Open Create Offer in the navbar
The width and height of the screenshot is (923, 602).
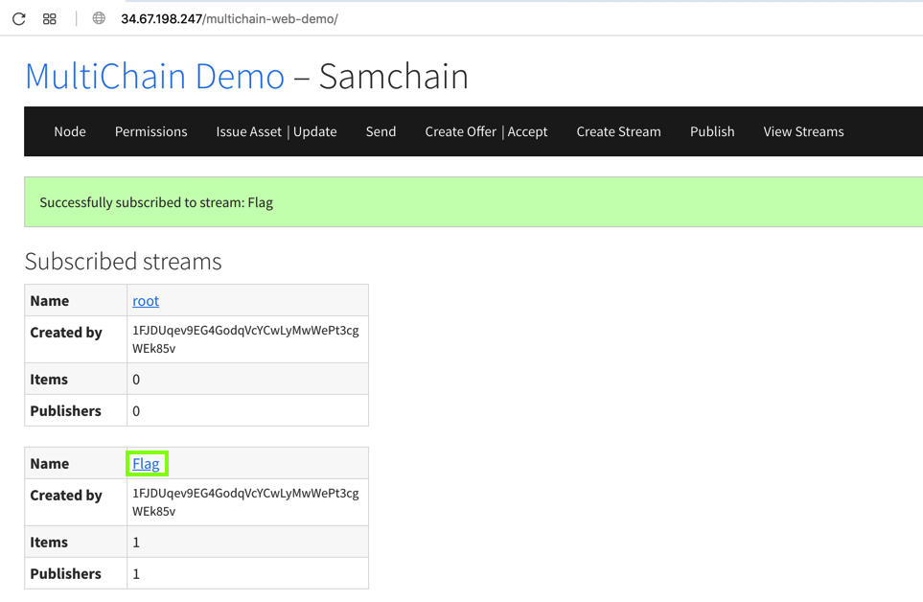pyautogui.click(x=460, y=131)
